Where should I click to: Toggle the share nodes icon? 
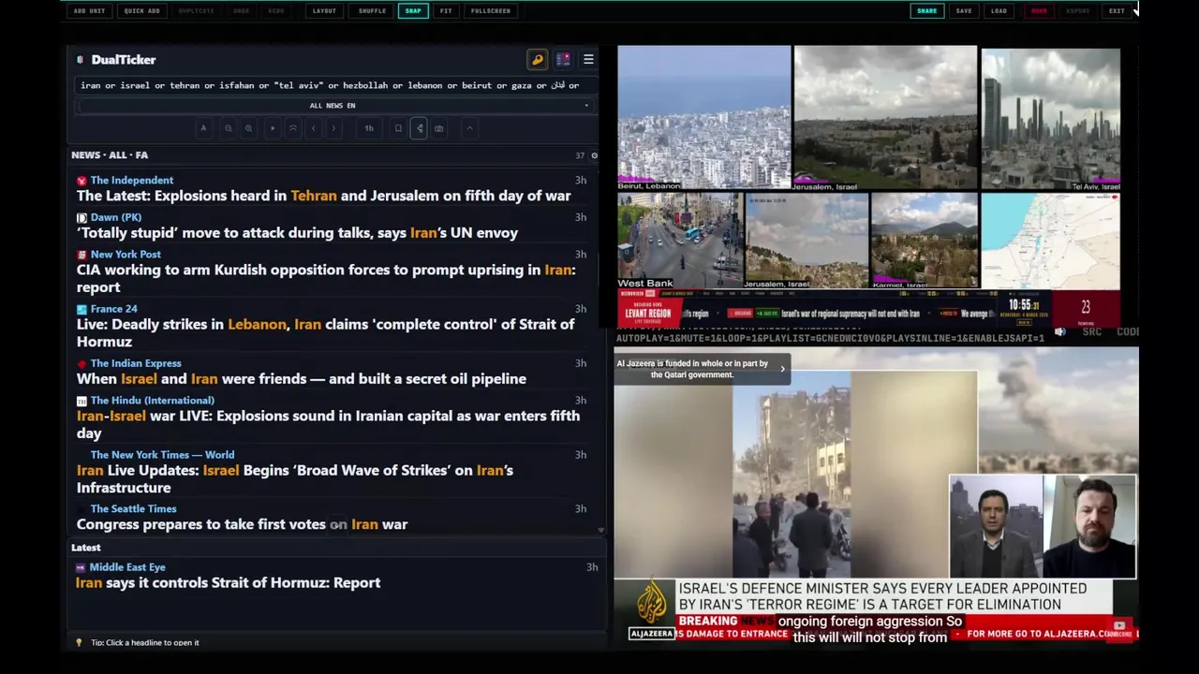pos(419,128)
